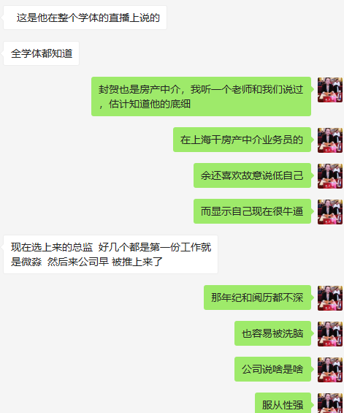Select message 而显示自己现在很牛逼
This screenshot has width=344, height=413.
252,211
